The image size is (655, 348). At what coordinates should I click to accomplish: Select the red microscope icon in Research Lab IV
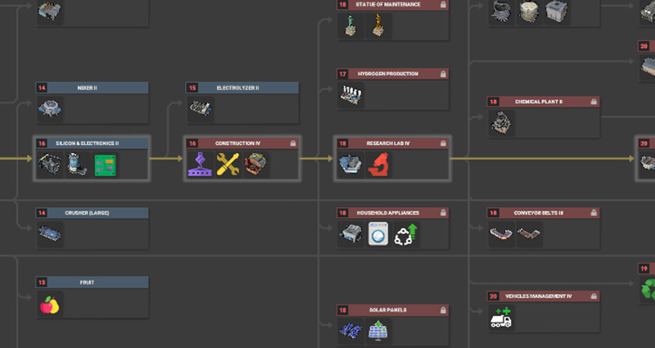378,165
